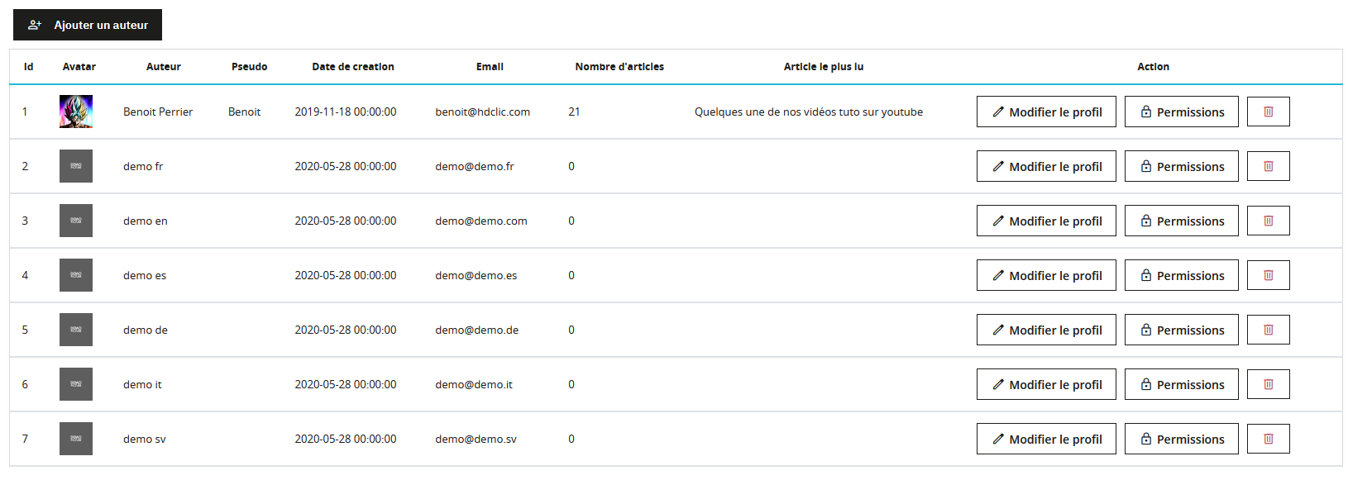Viewport: 1348px width, 480px height.
Task: Click email demo@demo.de
Action: coord(477,330)
